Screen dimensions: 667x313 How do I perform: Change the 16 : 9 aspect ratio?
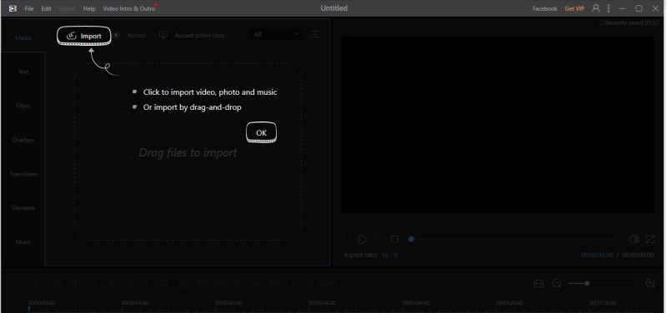tap(389, 256)
